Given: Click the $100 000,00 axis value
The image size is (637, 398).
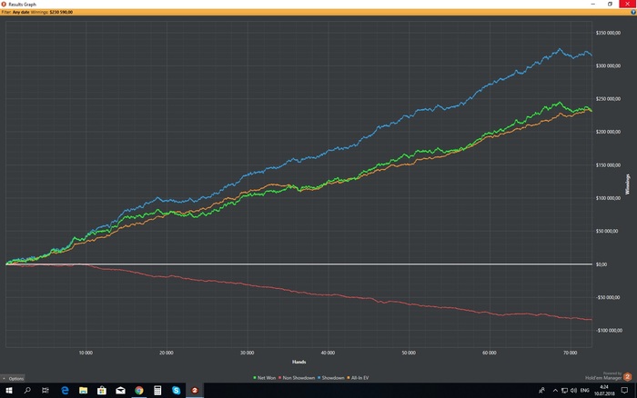Looking at the screenshot, I should pos(608,198).
